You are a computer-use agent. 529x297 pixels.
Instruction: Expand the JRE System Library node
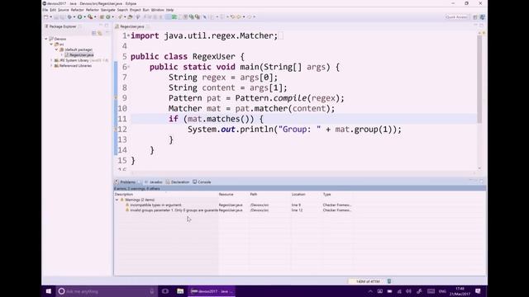click(x=51, y=60)
